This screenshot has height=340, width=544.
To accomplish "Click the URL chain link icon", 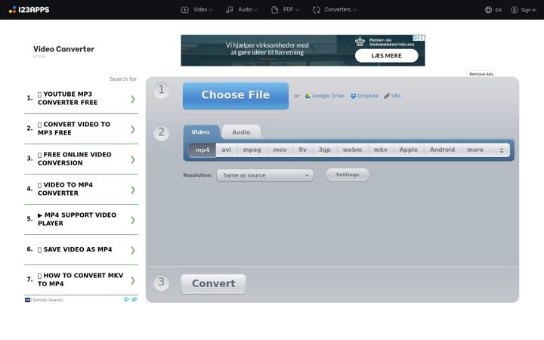I will click(x=387, y=96).
